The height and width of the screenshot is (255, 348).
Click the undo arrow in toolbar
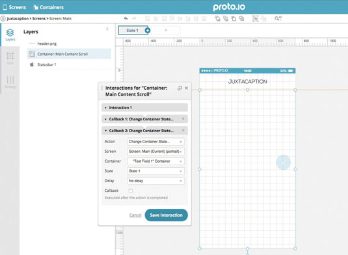(x=126, y=18)
